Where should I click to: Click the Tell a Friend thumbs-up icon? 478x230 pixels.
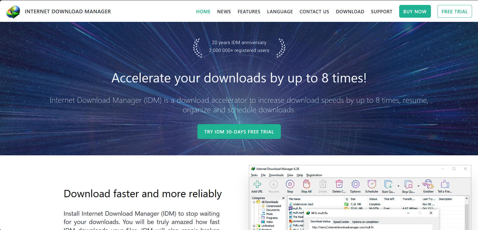445,184
